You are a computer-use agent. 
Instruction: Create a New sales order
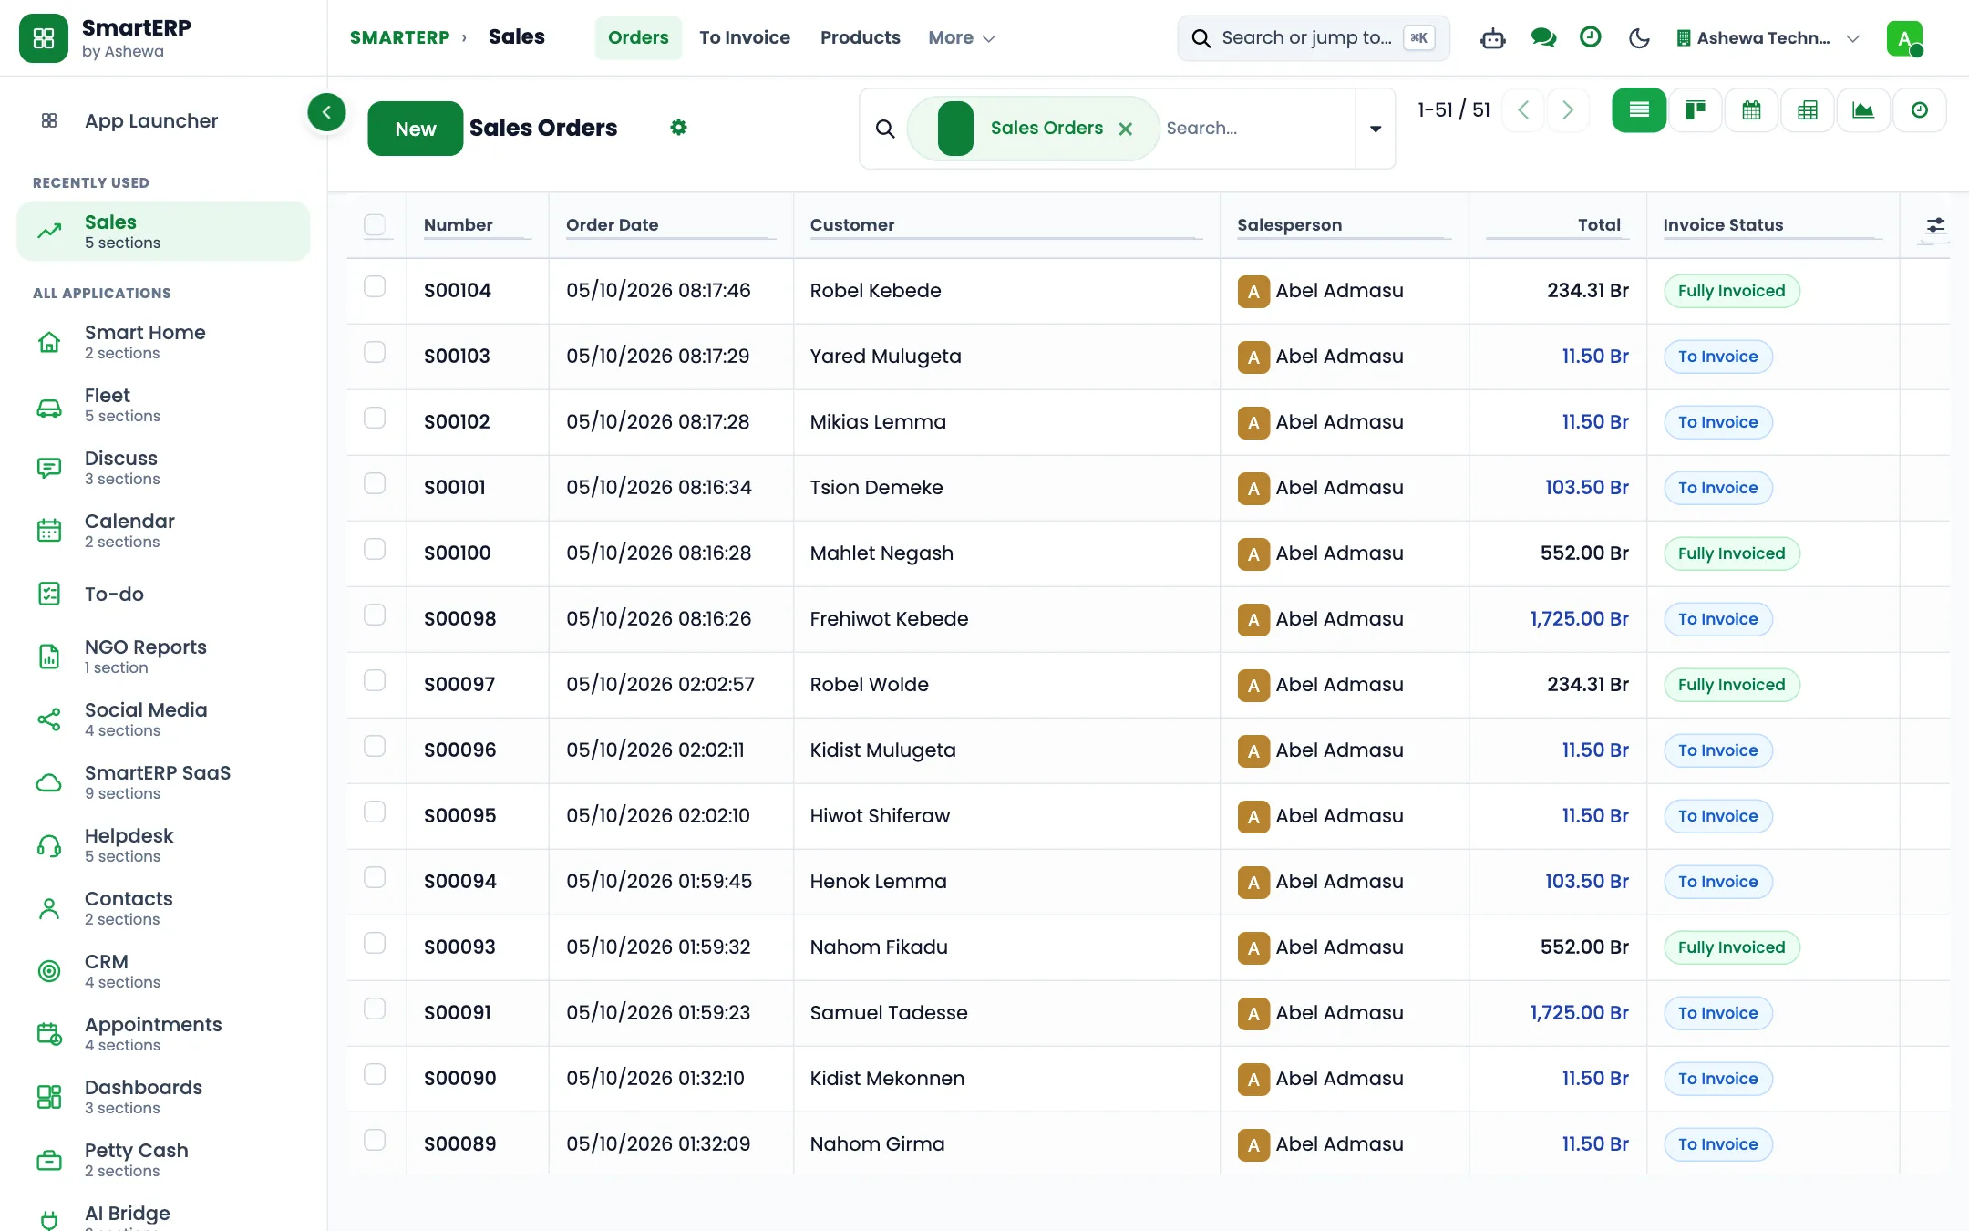click(x=416, y=129)
